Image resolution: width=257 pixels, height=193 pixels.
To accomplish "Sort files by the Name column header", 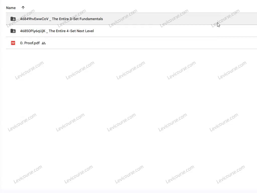I will 11,8.
